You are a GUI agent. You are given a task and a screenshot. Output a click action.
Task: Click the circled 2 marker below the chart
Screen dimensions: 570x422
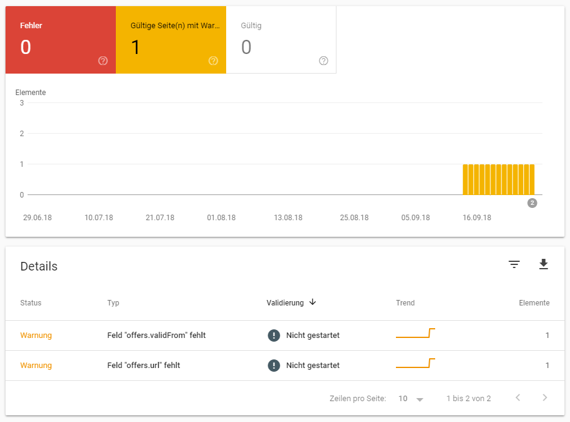[531, 203]
